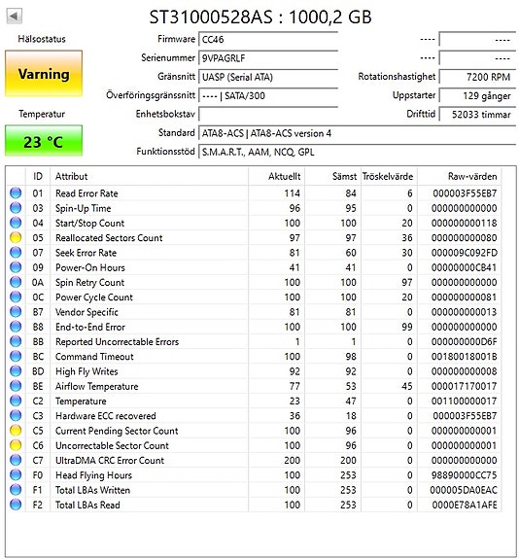Click the back arrow button beside the disk title
Image resolution: width=519 pixels, height=559 pixels.
(15, 17)
